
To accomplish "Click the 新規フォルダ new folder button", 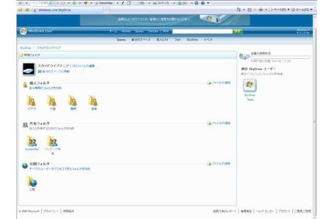I will pyautogui.click(x=30, y=55).
